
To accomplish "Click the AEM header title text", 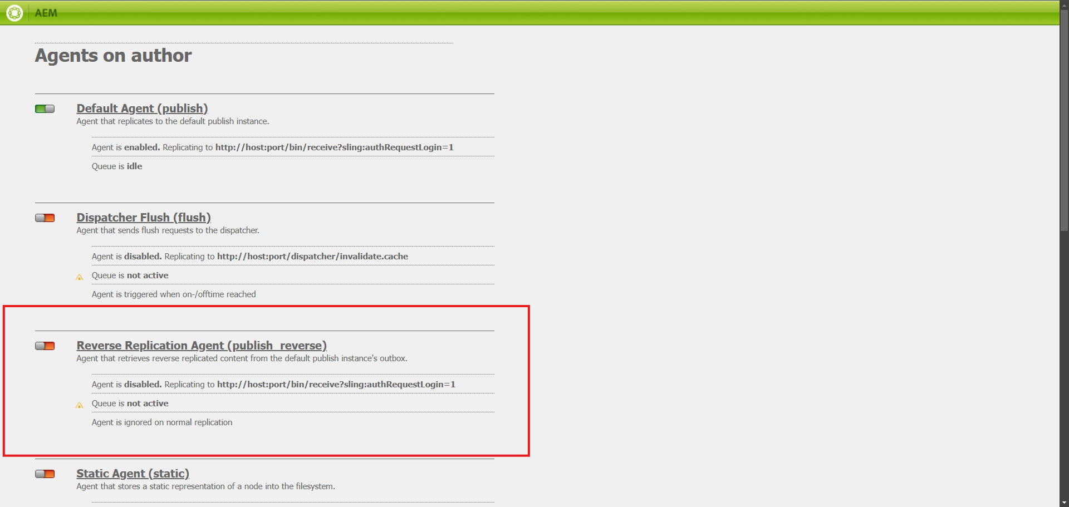I will [x=46, y=13].
